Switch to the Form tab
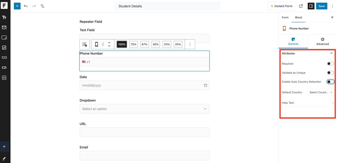Viewport: 337px width, 163px height. (285, 17)
